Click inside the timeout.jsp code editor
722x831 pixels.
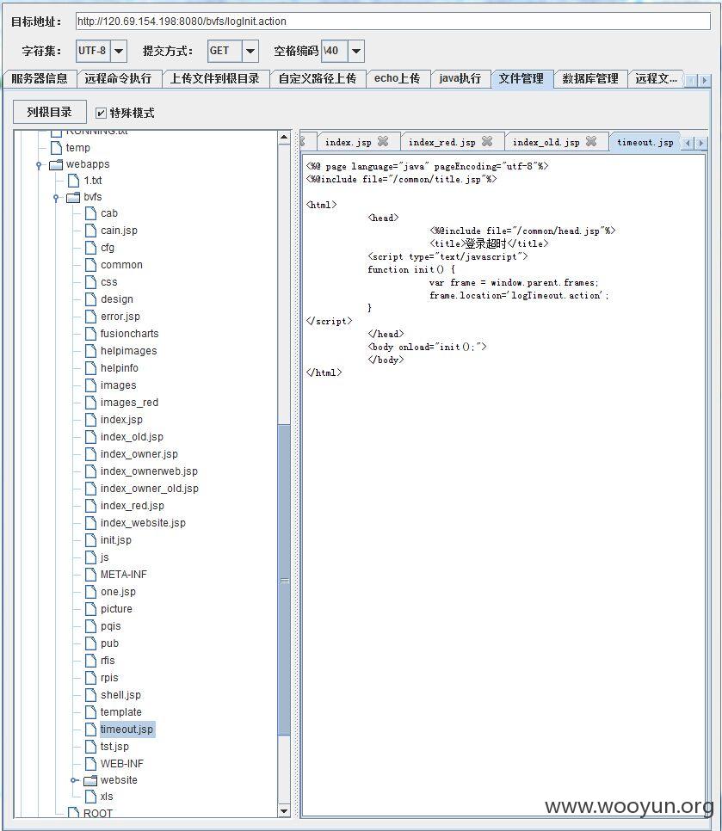[503, 485]
